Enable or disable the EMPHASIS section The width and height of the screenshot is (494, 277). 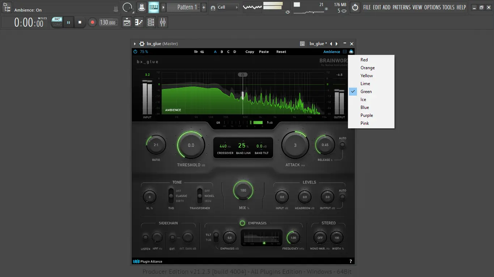[x=242, y=223]
